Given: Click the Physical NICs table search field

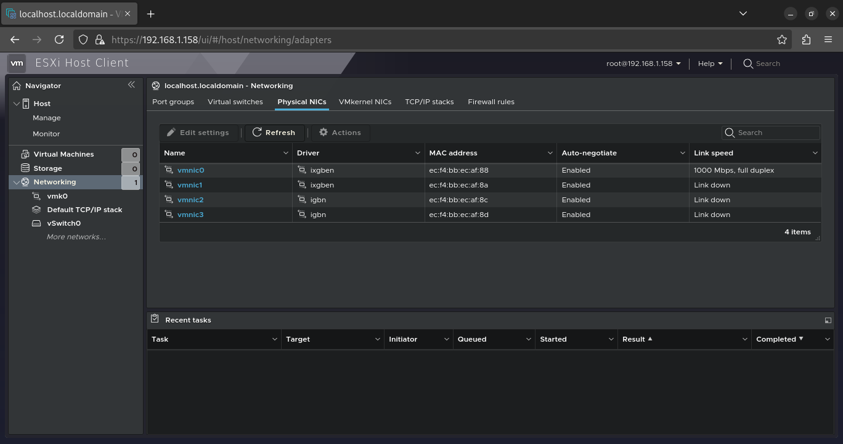Looking at the screenshot, I should [771, 133].
